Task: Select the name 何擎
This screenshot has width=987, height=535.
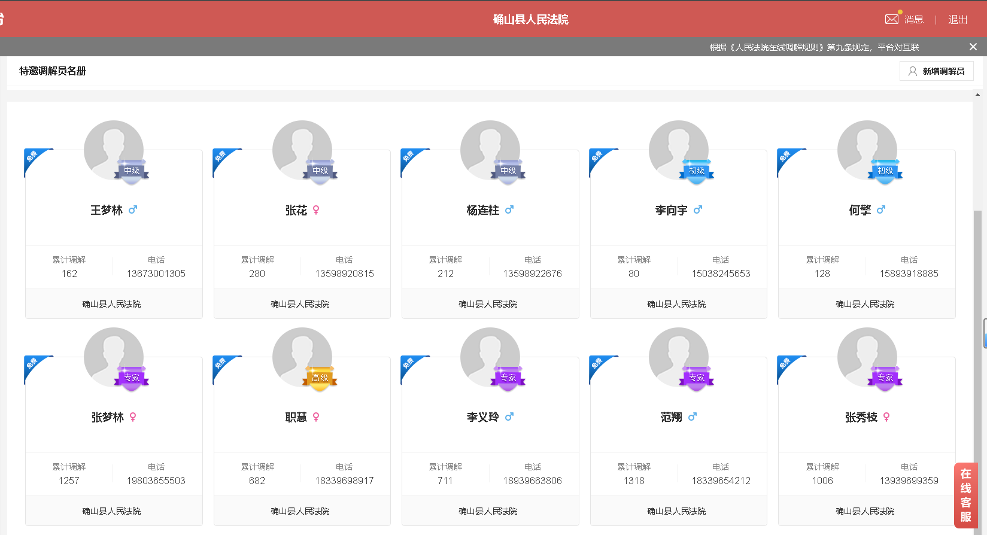Action: [x=860, y=210]
